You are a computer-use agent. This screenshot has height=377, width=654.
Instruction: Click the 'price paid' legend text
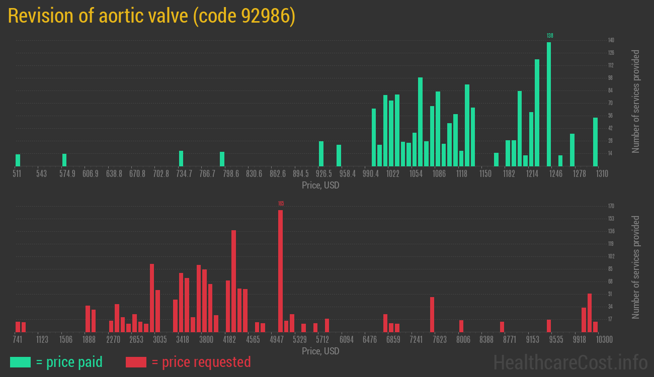tap(69, 362)
